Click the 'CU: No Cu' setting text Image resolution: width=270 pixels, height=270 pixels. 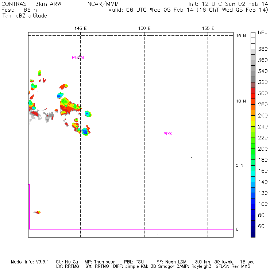67,262
